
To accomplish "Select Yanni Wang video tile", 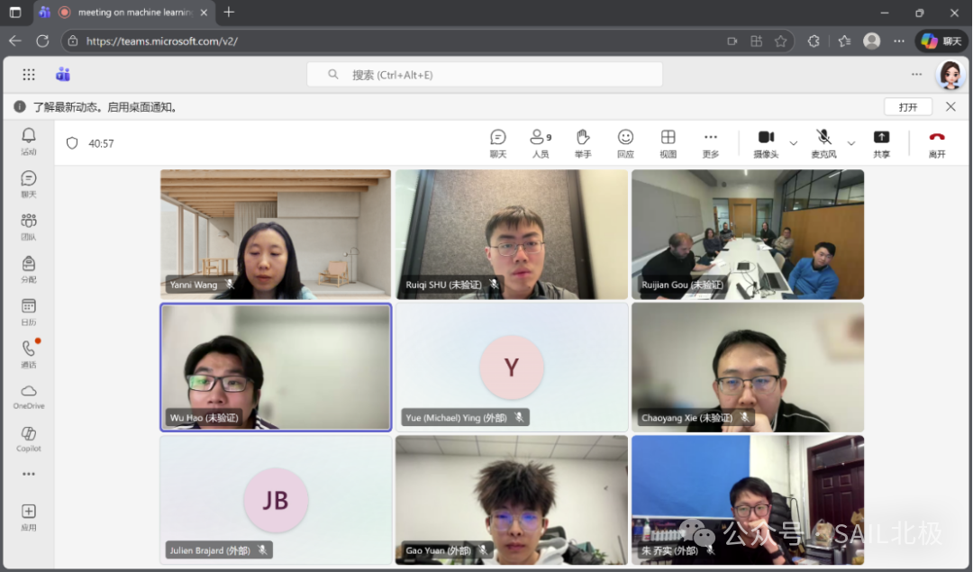I will point(276,234).
